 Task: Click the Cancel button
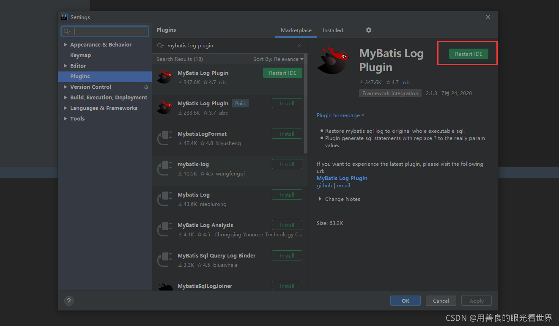click(441, 301)
